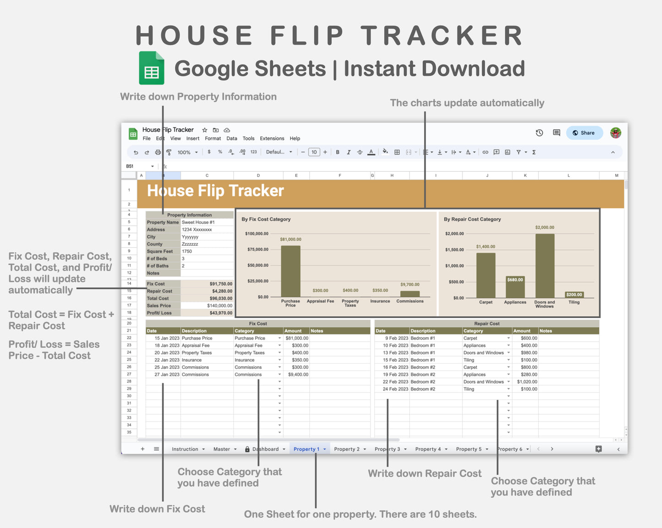Open the borders tool
The image size is (662, 528).
tap(397, 152)
